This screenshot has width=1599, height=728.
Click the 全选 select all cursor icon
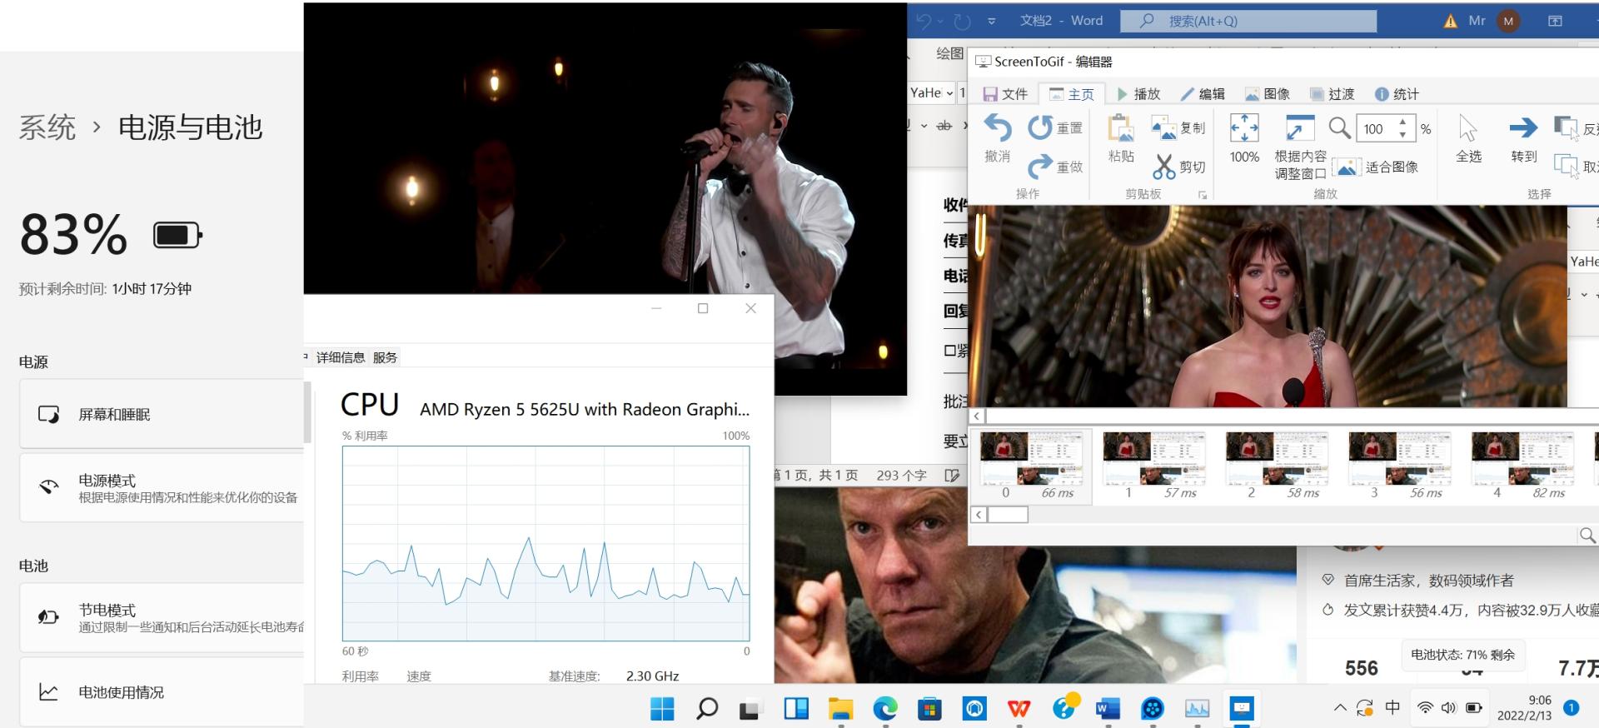coord(1467,129)
